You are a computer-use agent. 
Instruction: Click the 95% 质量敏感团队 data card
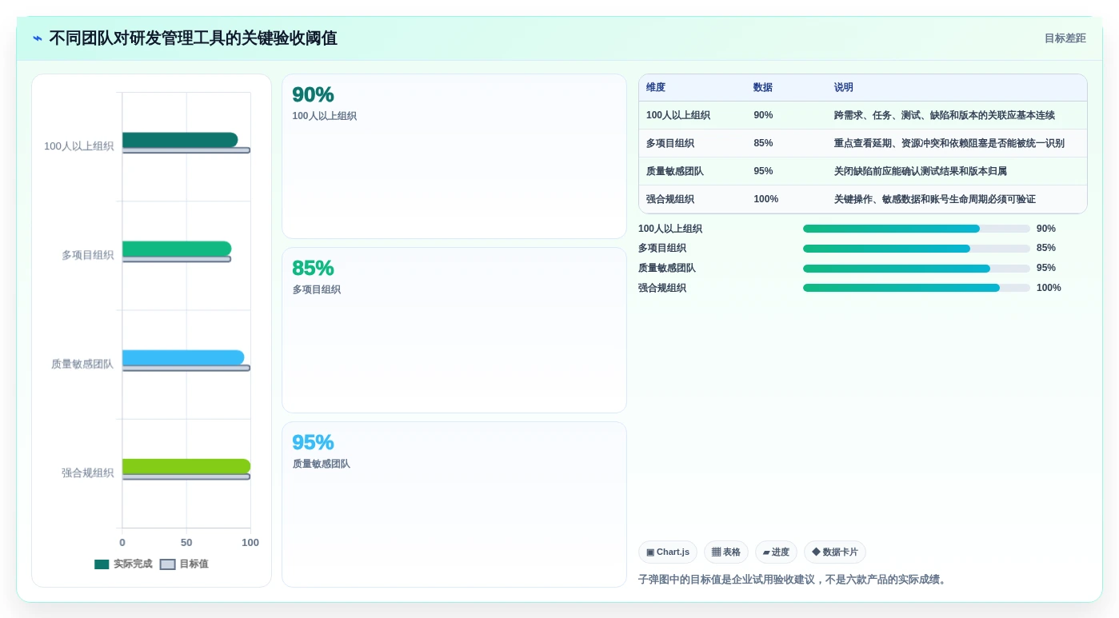point(454,504)
